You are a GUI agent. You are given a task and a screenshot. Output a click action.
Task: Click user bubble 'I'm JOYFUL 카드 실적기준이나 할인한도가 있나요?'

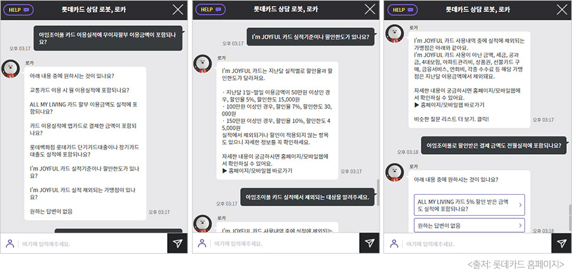point(310,37)
